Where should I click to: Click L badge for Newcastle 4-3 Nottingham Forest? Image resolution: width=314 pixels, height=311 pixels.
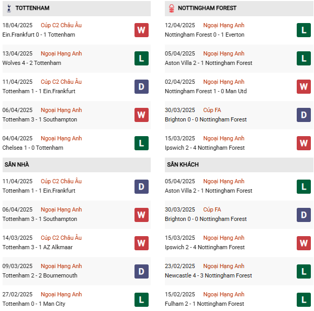[304, 271]
